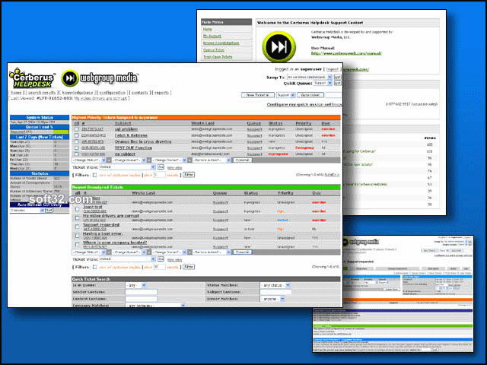This screenshot has width=487, height=365.
Task: Open the 'Fetch & Retrieve' ticket link
Action: point(131,135)
